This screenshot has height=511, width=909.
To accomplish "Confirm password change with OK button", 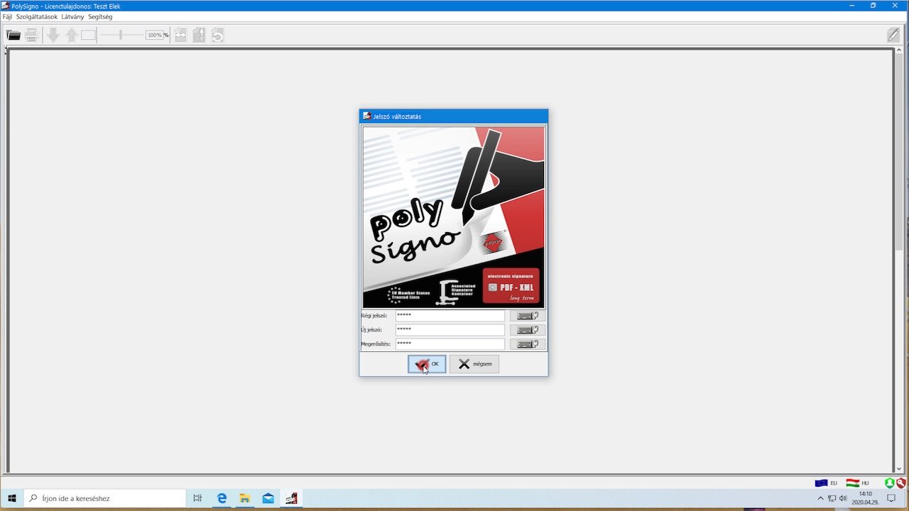I will click(x=427, y=364).
